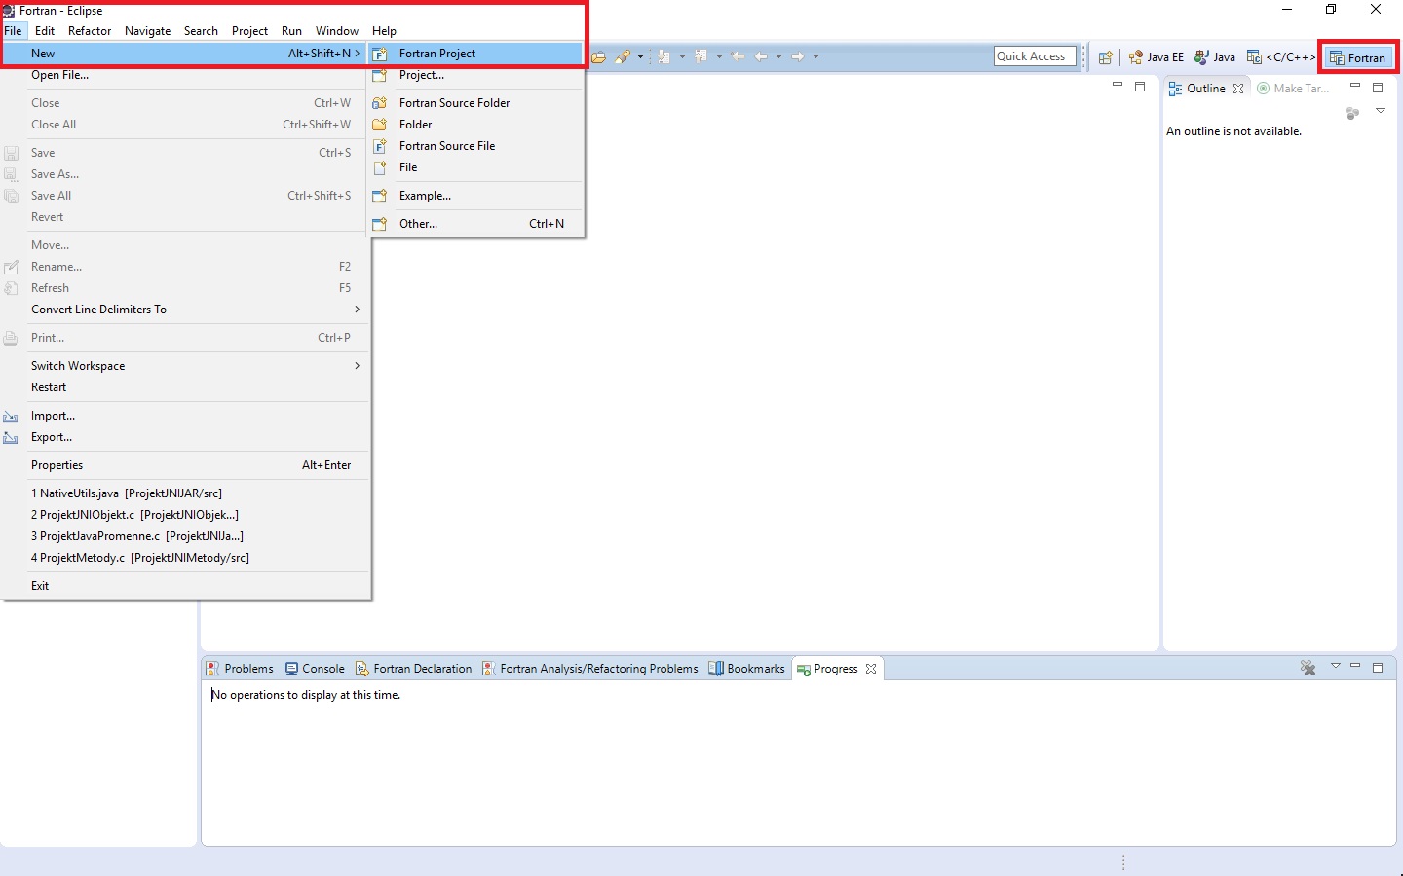Viewport: 1403px width, 876px height.
Task: Click the Next Annotation toolbar icon
Action: coord(664,56)
